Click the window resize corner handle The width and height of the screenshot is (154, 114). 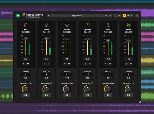tap(140, 102)
